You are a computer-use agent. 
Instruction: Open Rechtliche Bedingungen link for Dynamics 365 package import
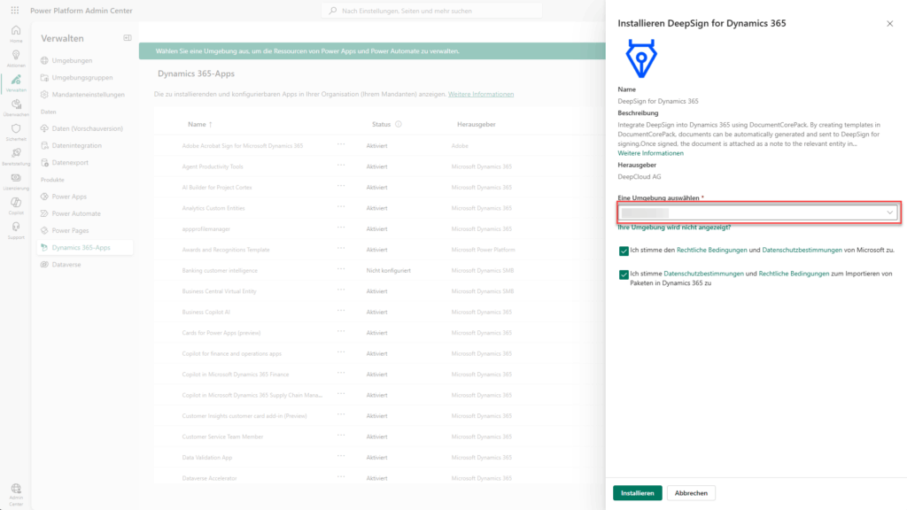[794, 274]
